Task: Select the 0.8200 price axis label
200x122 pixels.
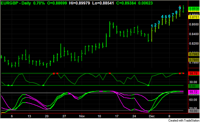Action: (x=194, y=44)
